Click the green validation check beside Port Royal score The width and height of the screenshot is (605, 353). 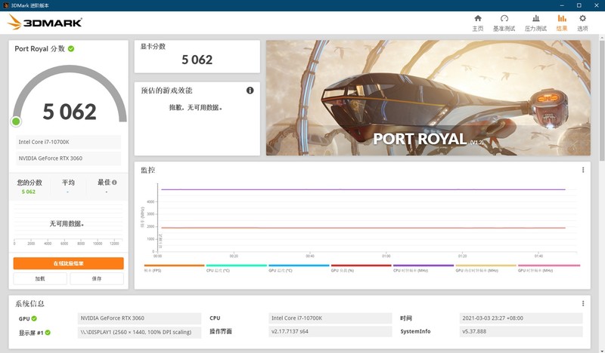(x=71, y=48)
